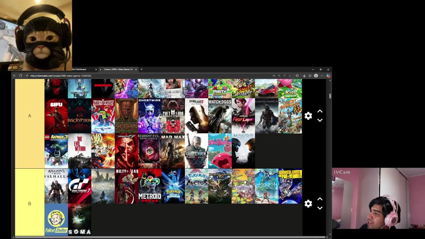Viewport: 425px width, 239px height.
Task: Select the Mad Max cover
Action: [x=173, y=151]
